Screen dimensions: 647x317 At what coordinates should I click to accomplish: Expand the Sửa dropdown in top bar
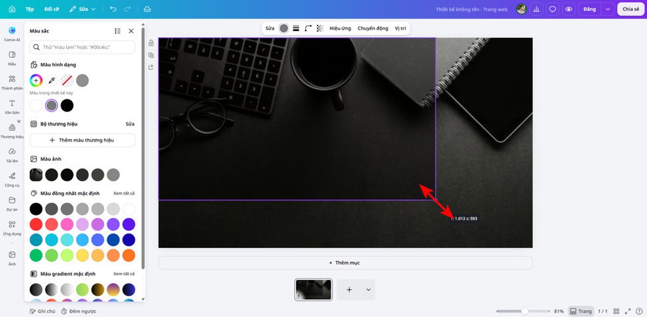tap(83, 9)
